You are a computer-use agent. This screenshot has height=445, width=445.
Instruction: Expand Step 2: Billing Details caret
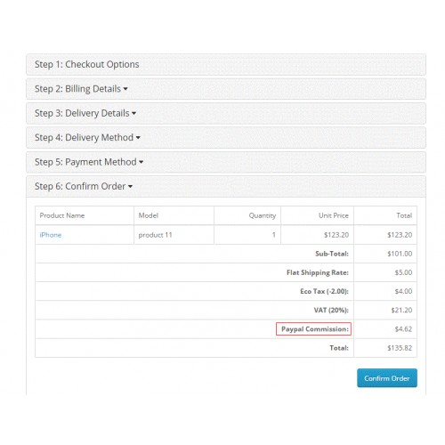pyautogui.click(x=125, y=89)
